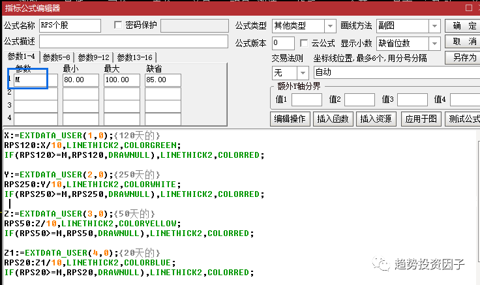The width and height of the screenshot is (480, 285).
Task: Click parameter 1 name field containing M
Action: tap(35, 80)
